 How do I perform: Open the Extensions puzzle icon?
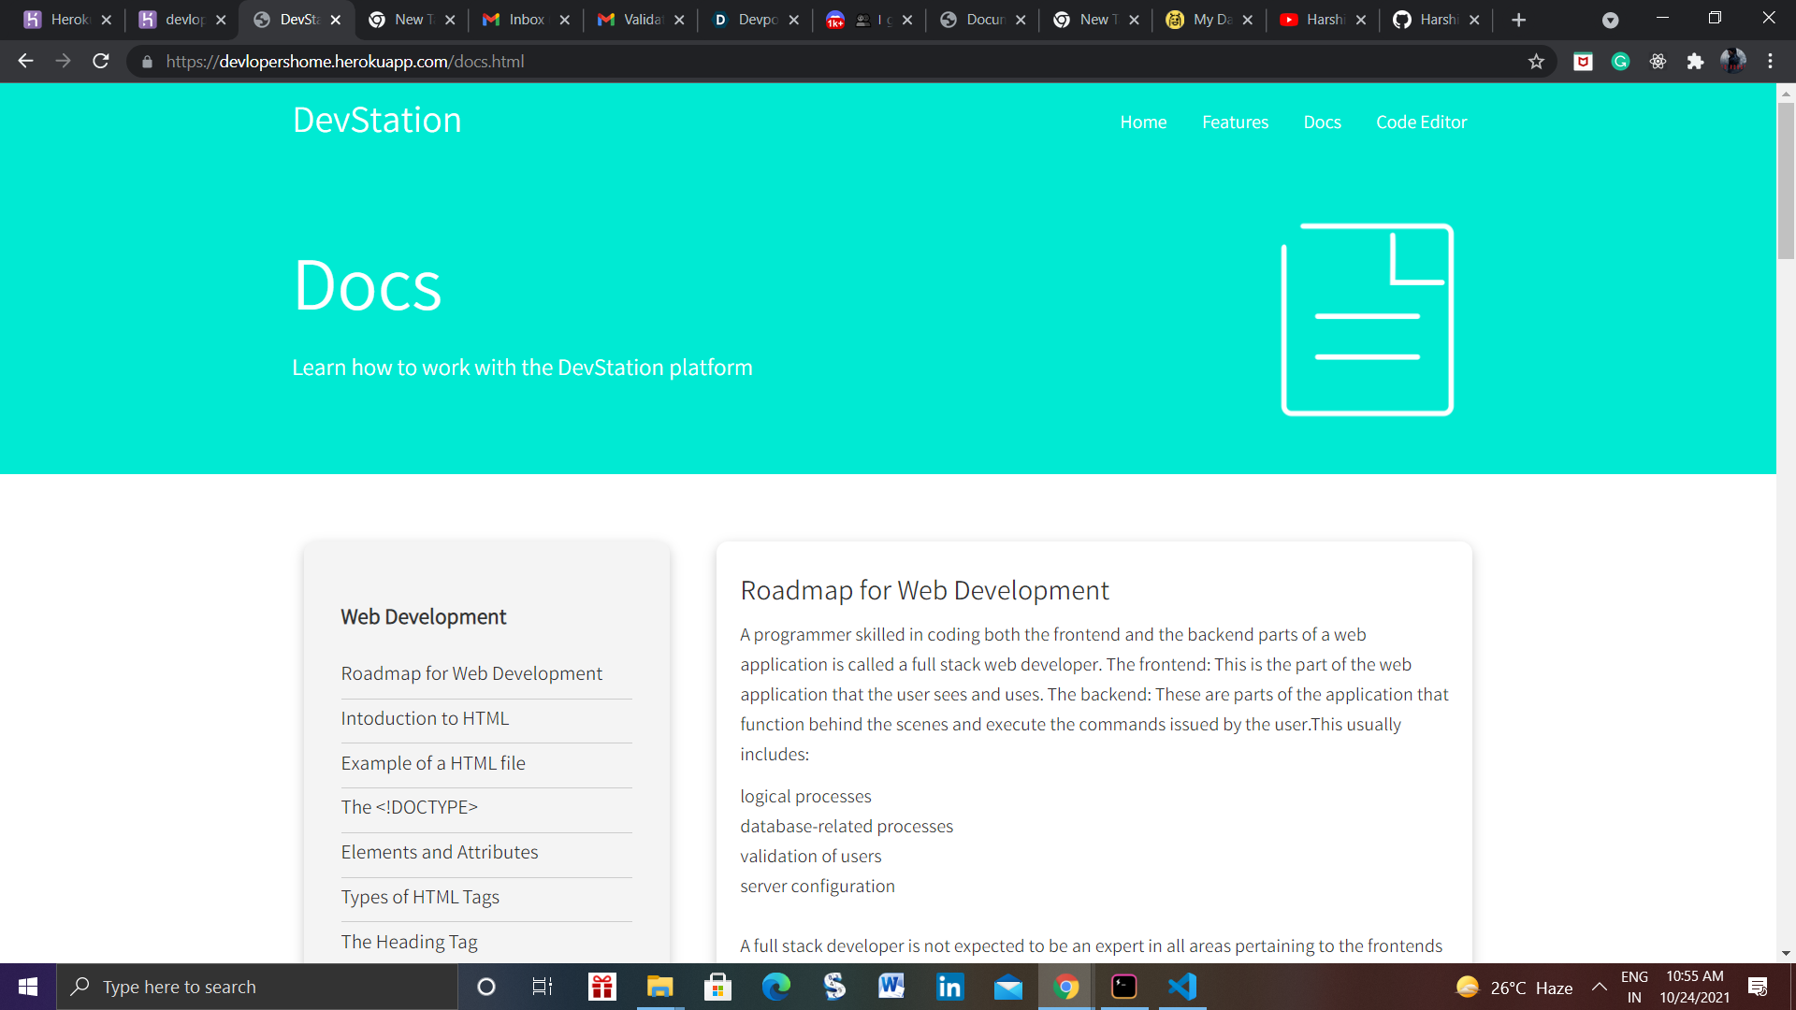point(1695,62)
